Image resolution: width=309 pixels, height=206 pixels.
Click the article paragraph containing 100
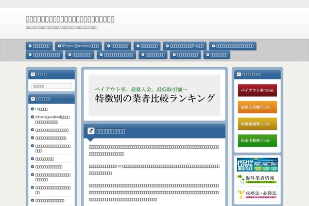154,170
